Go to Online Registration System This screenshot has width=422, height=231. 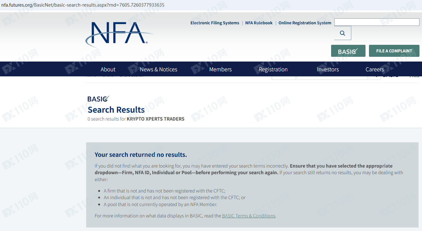[x=305, y=23]
